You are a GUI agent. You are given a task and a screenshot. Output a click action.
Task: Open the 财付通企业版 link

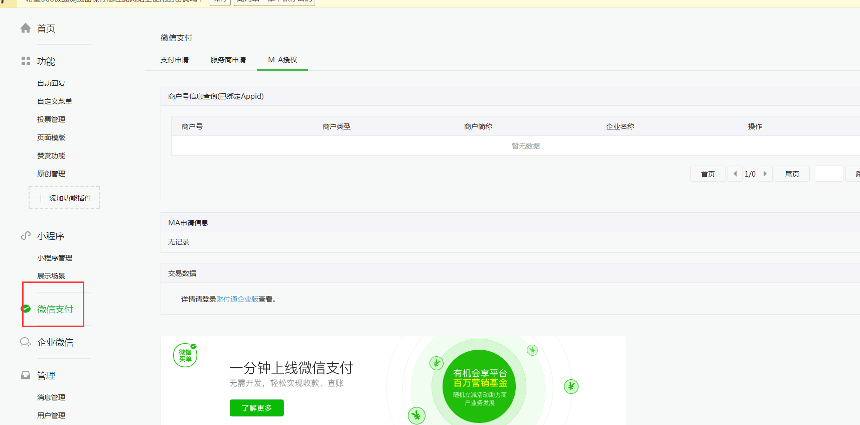click(x=237, y=299)
